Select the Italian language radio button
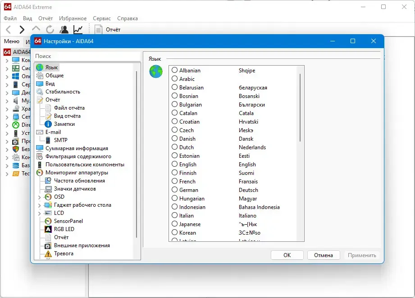The width and height of the screenshot is (415, 298). click(x=174, y=215)
